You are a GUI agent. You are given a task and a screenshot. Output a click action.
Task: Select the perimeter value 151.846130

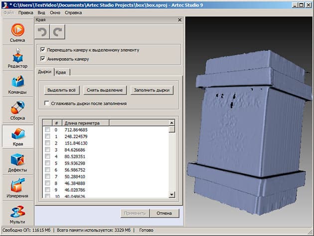pyautogui.click(x=76, y=143)
